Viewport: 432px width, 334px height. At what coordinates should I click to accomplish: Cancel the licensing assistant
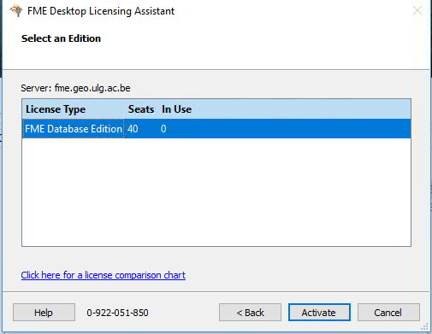click(388, 313)
